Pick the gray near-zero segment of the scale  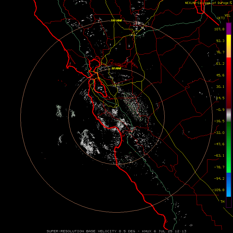click(x=229, y=115)
